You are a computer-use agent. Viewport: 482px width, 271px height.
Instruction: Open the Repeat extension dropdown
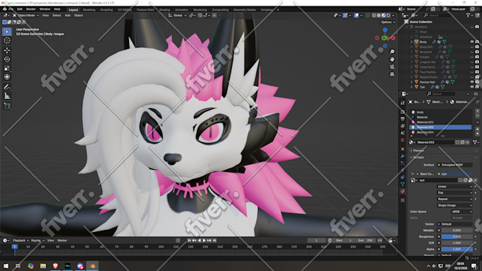click(454, 199)
